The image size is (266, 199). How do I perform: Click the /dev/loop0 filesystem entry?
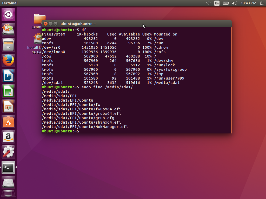[x=54, y=52]
